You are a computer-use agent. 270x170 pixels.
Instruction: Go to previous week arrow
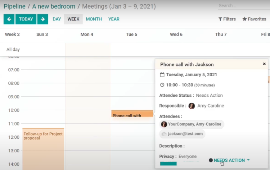[x=9, y=19]
